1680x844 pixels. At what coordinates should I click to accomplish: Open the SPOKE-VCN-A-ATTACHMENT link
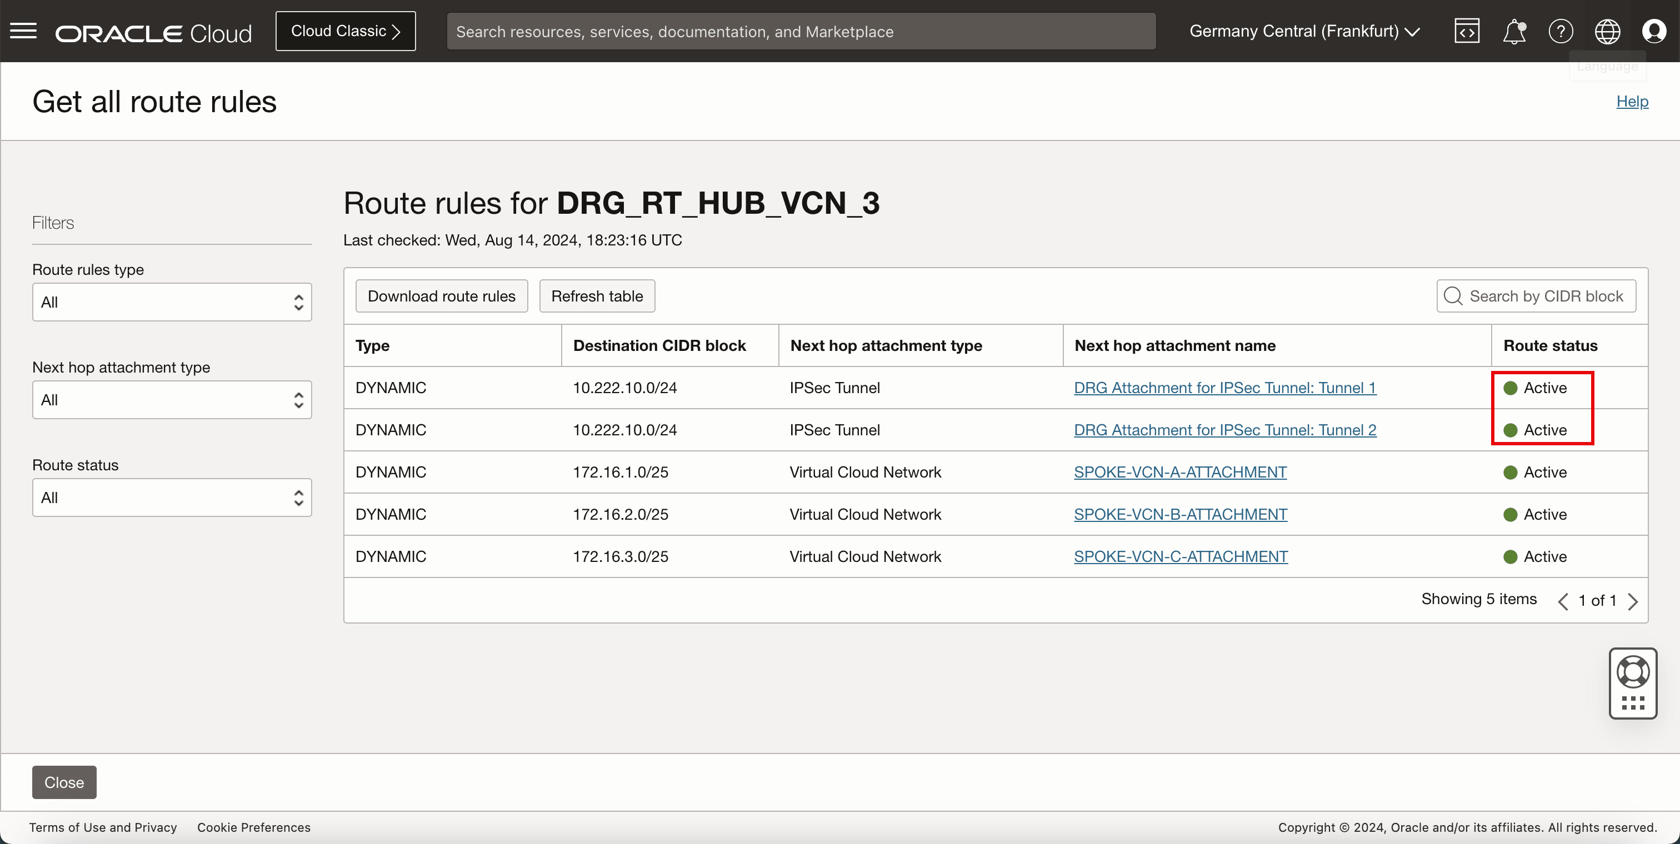(1180, 473)
